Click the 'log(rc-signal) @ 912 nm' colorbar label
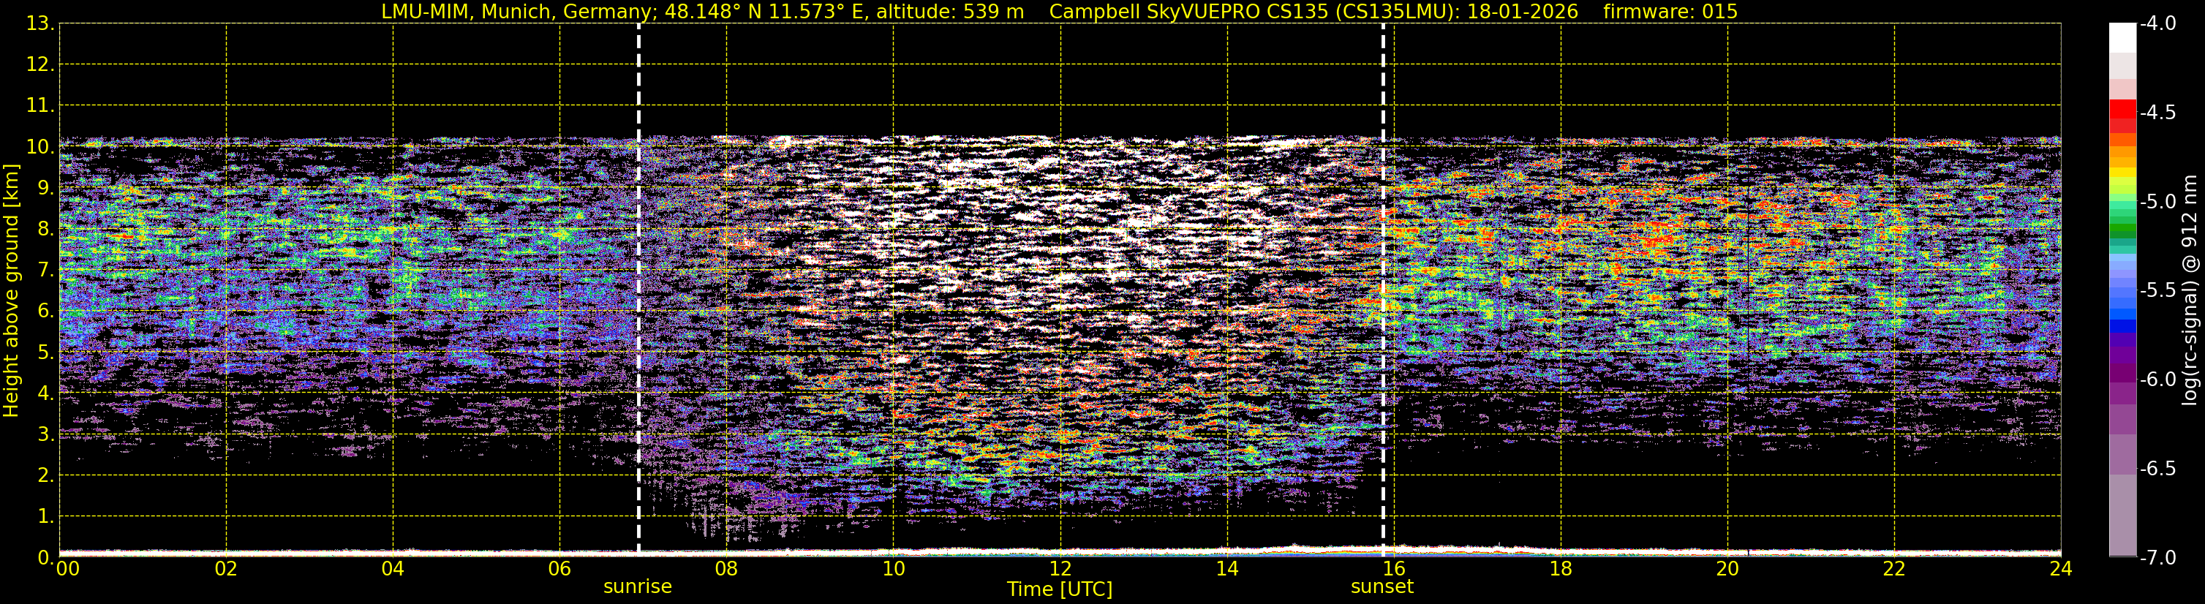The height and width of the screenshot is (604, 2205). [x=2190, y=290]
